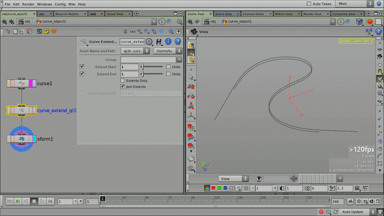Toggle blue channel display

click(x=225, y=188)
